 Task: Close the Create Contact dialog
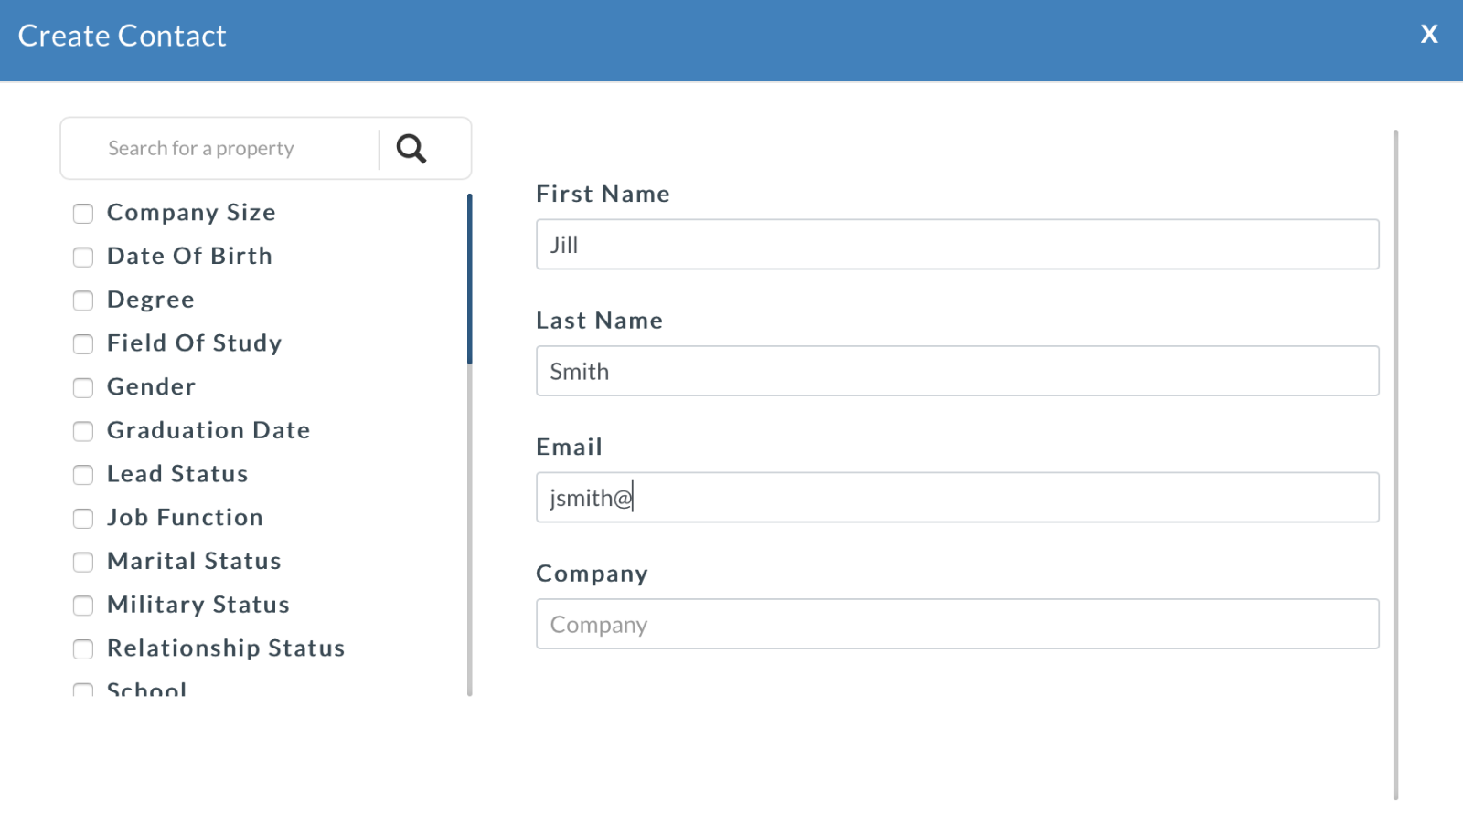(x=1429, y=35)
